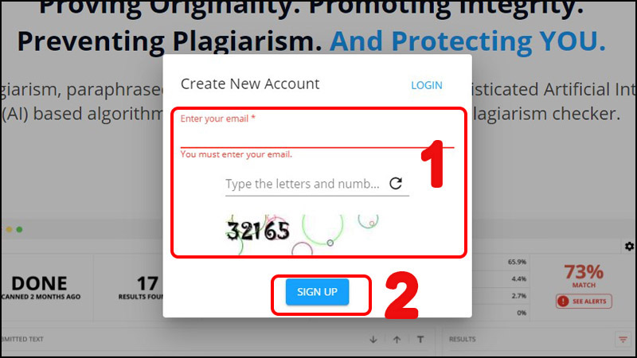The image size is (637, 358).
Task: Click the Sign Up button
Action: [317, 292]
